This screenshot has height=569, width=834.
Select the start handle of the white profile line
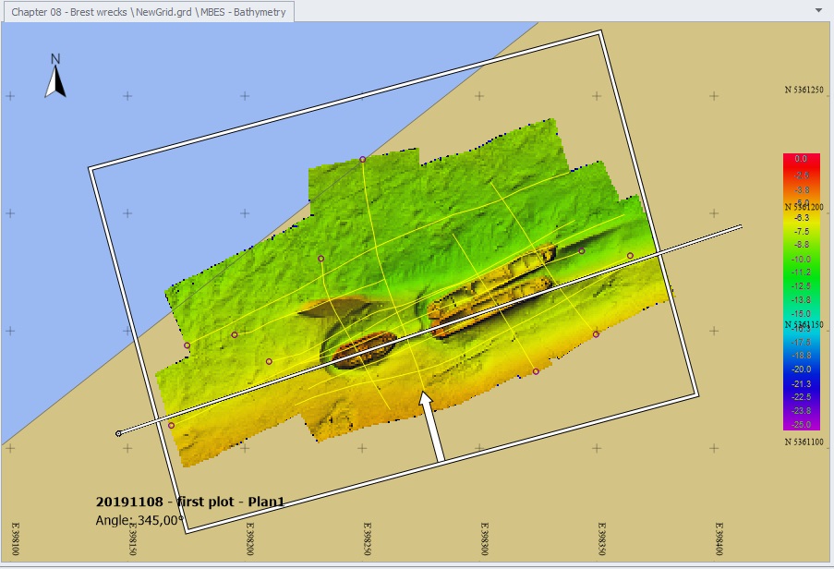tap(118, 433)
